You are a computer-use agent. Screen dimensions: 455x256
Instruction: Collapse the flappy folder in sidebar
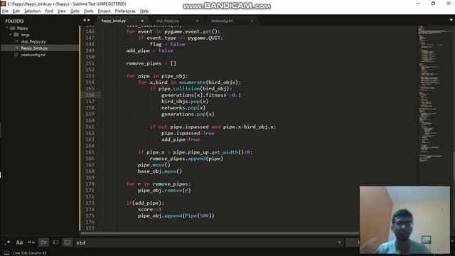tap(6, 28)
